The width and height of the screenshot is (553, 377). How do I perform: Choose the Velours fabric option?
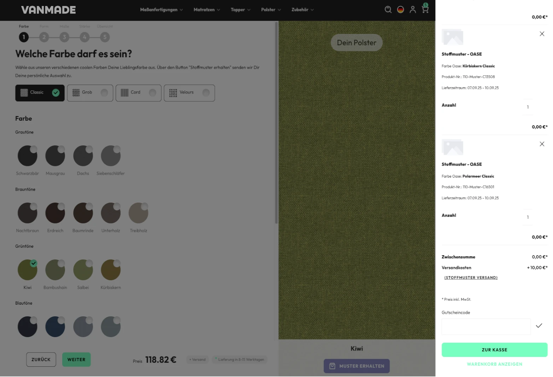point(189,93)
